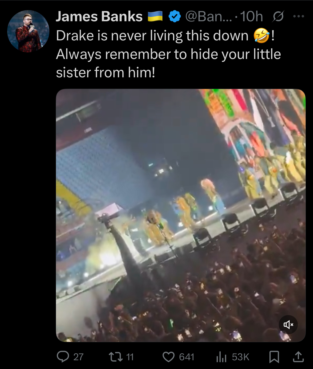Like the tweet with heart icon
Image resolution: width=313 pixels, height=369 pixels.
169,357
